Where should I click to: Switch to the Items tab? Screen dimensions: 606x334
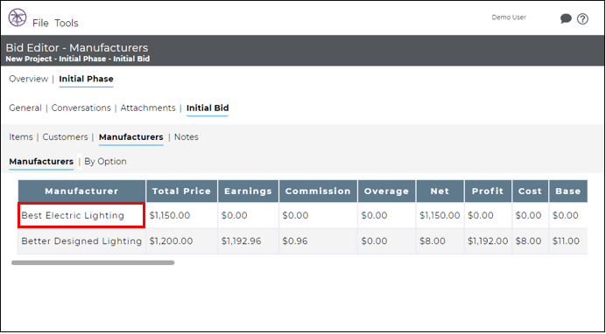click(x=21, y=137)
